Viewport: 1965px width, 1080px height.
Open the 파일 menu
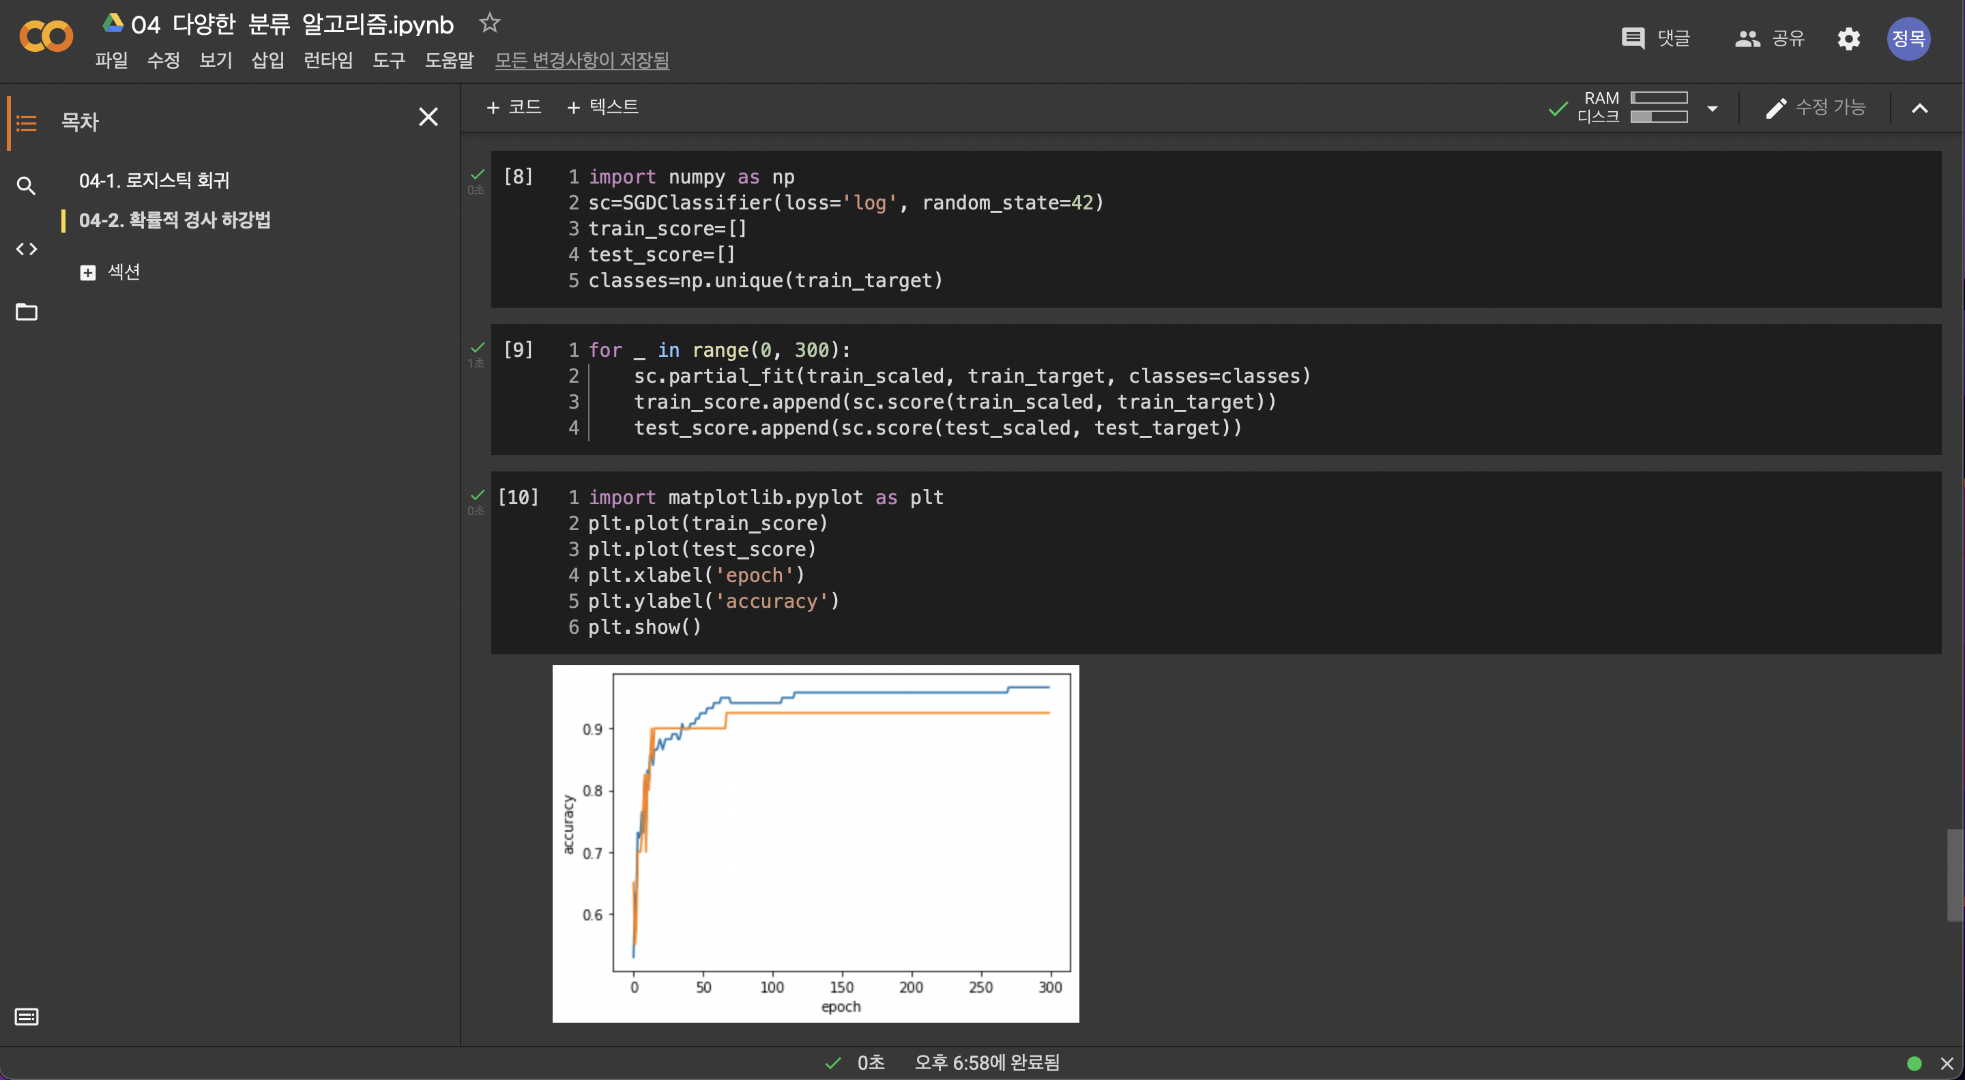(111, 60)
